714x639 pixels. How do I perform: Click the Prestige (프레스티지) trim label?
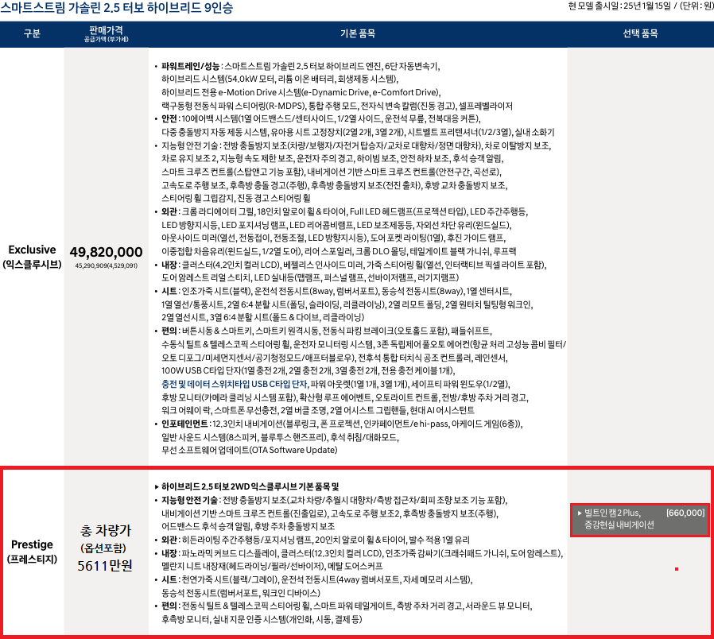tap(33, 552)
